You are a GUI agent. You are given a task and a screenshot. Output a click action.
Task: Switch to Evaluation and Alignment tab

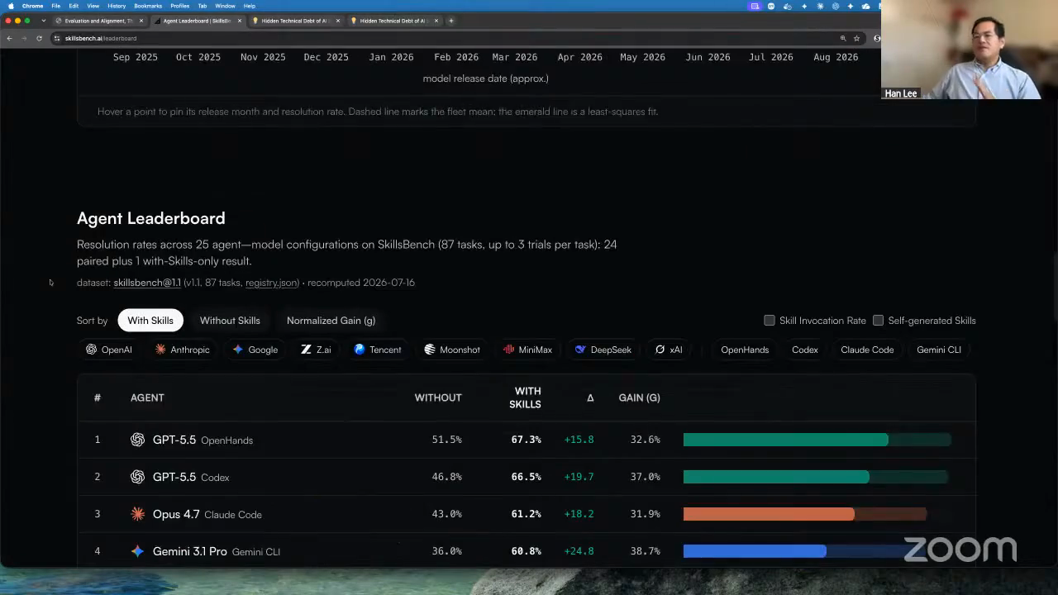coord(99,21)
